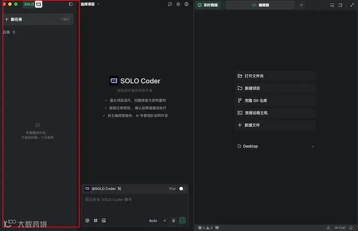Viewport: 358px width, 231px height.
Task: Click the SOLO Coder logo icon
Action: click(114, 81)
